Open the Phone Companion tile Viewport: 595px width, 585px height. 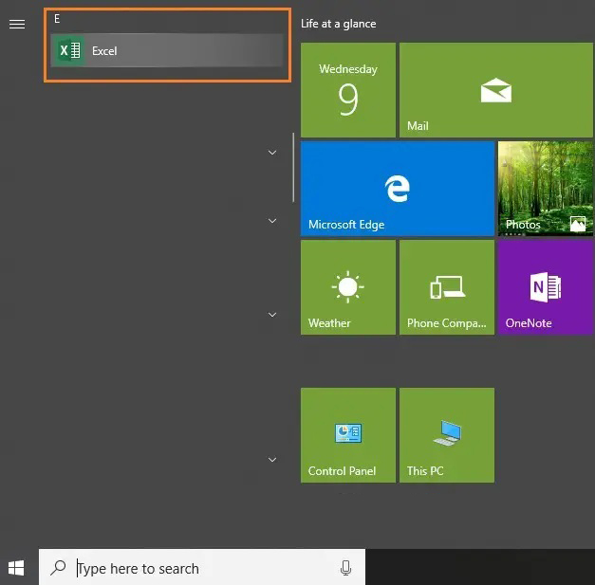447,287
